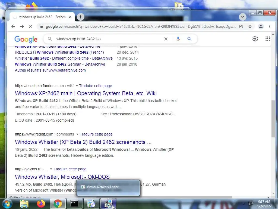Viewport: 278px width, 209px height.
Task: Switch to the Command Prompt taskbar button
Action: (x=74, y=204)
